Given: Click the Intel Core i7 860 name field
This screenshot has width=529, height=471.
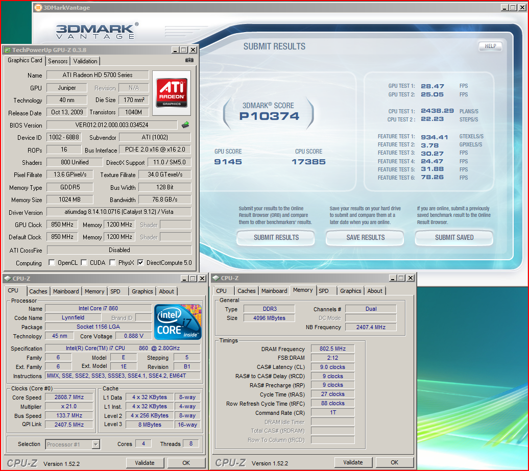Looking at the screenshot, I should pos(98,308).
